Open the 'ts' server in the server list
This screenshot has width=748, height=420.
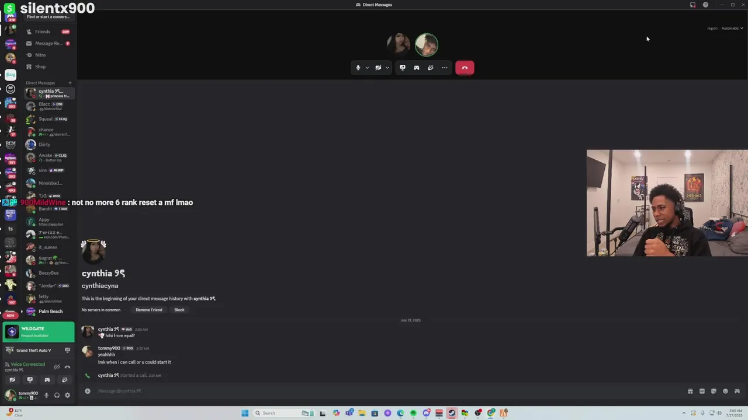coord(11,229)
